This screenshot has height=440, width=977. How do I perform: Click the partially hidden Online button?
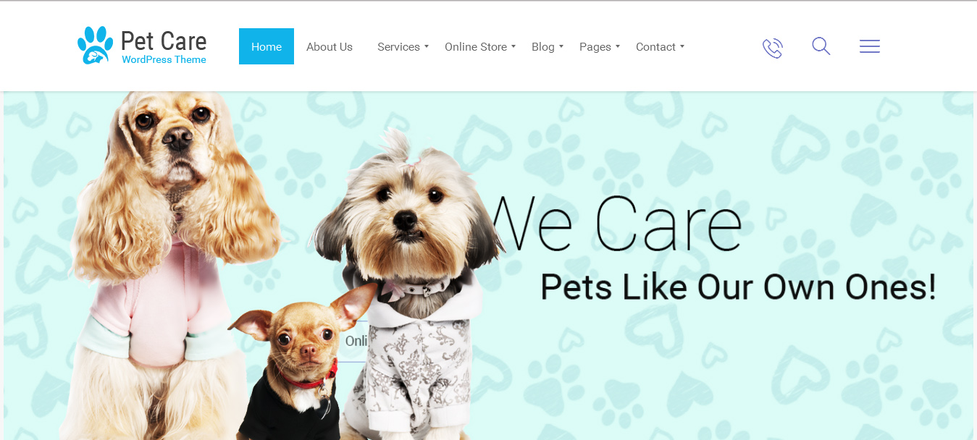pyautogui.click(x=355, y=341)
